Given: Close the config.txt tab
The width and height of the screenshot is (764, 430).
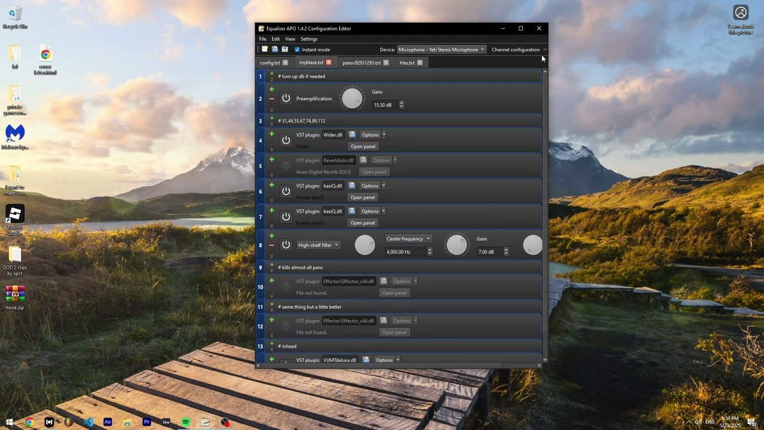Looking at the screenshot, I should point(285,63).
